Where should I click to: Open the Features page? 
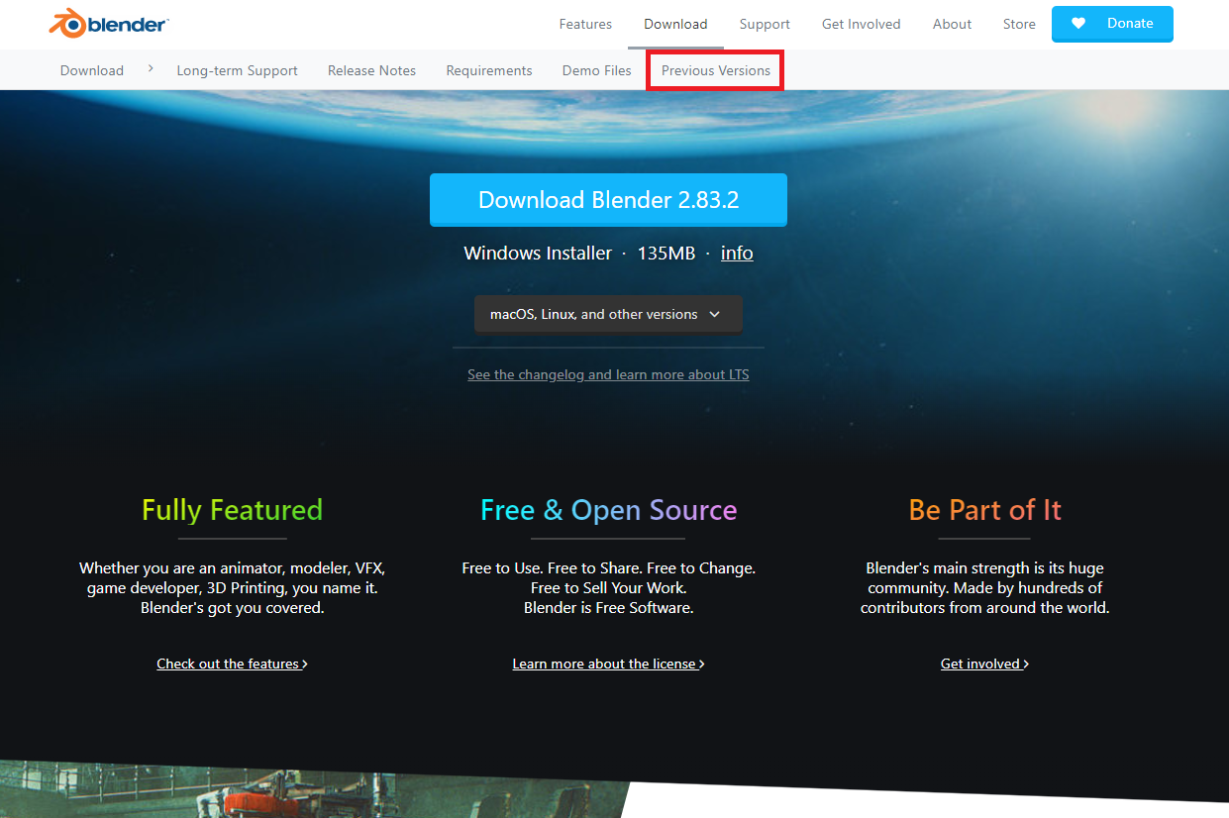(585, 24)
